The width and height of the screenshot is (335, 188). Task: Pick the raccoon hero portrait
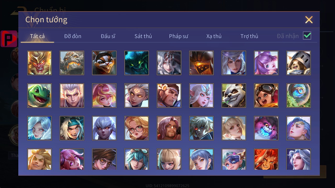point(104,63)
